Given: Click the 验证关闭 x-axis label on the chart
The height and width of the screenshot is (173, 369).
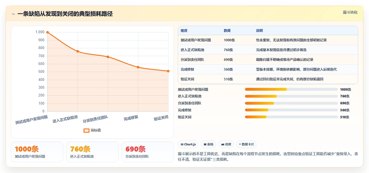Looking at the screenshot, I should [161, 118].
